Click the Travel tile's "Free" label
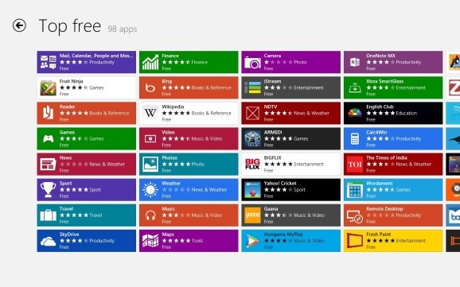 tap(64, 222)
